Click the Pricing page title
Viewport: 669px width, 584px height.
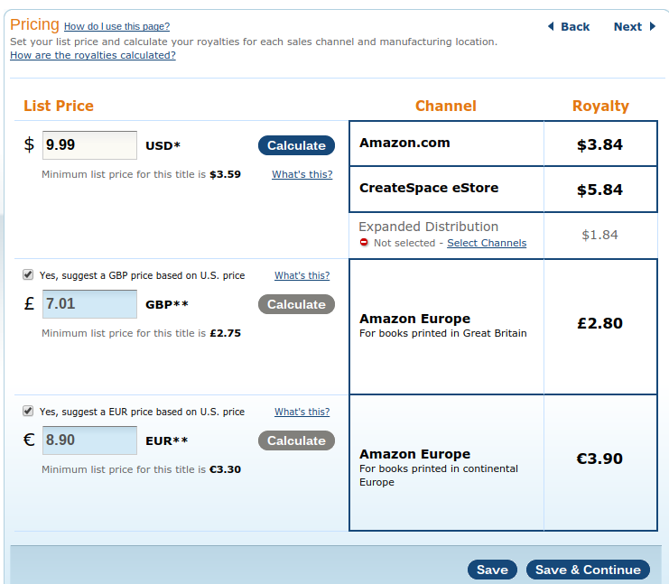(x=34, y=24)
